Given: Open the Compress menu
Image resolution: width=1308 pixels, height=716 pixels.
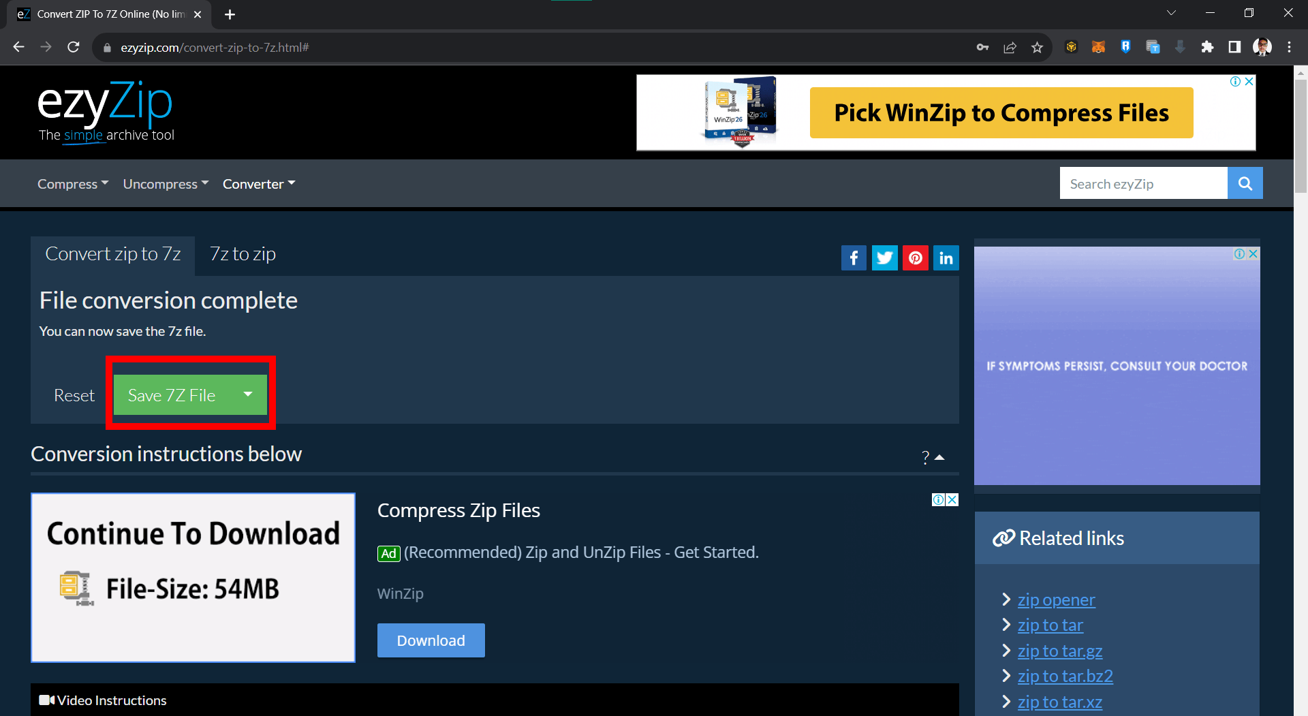Looking at the screenshot, I should (72, 183).
